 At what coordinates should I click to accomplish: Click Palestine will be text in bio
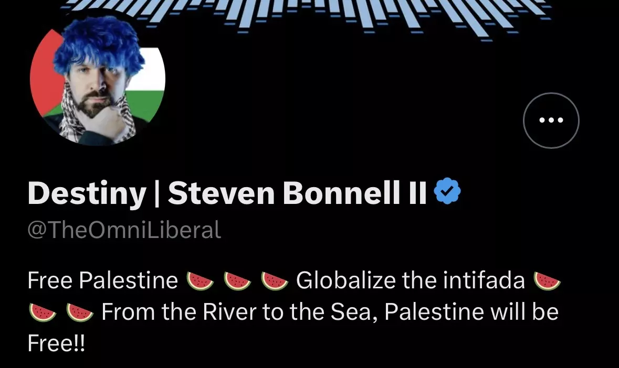472,312
